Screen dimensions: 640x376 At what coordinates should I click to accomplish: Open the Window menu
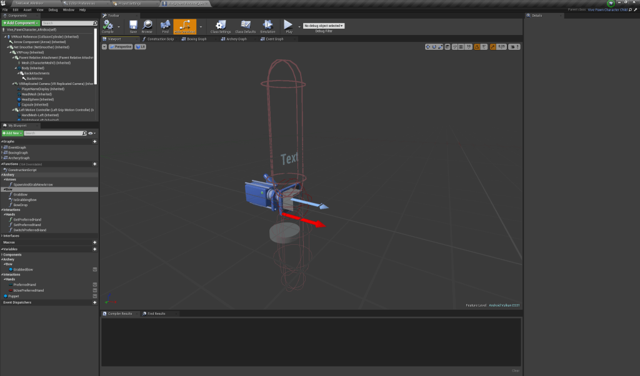pos(68,10)
